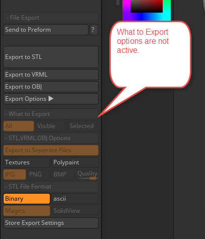205x239 pixels.
Task: Click the What to Export header
Action: (51, 114)
